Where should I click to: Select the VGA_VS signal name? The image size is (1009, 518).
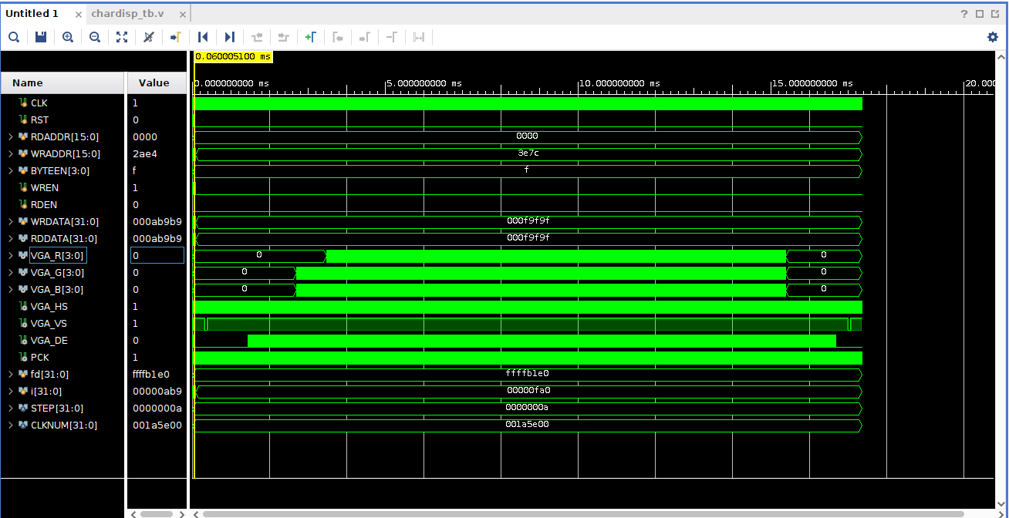[49, 323]
